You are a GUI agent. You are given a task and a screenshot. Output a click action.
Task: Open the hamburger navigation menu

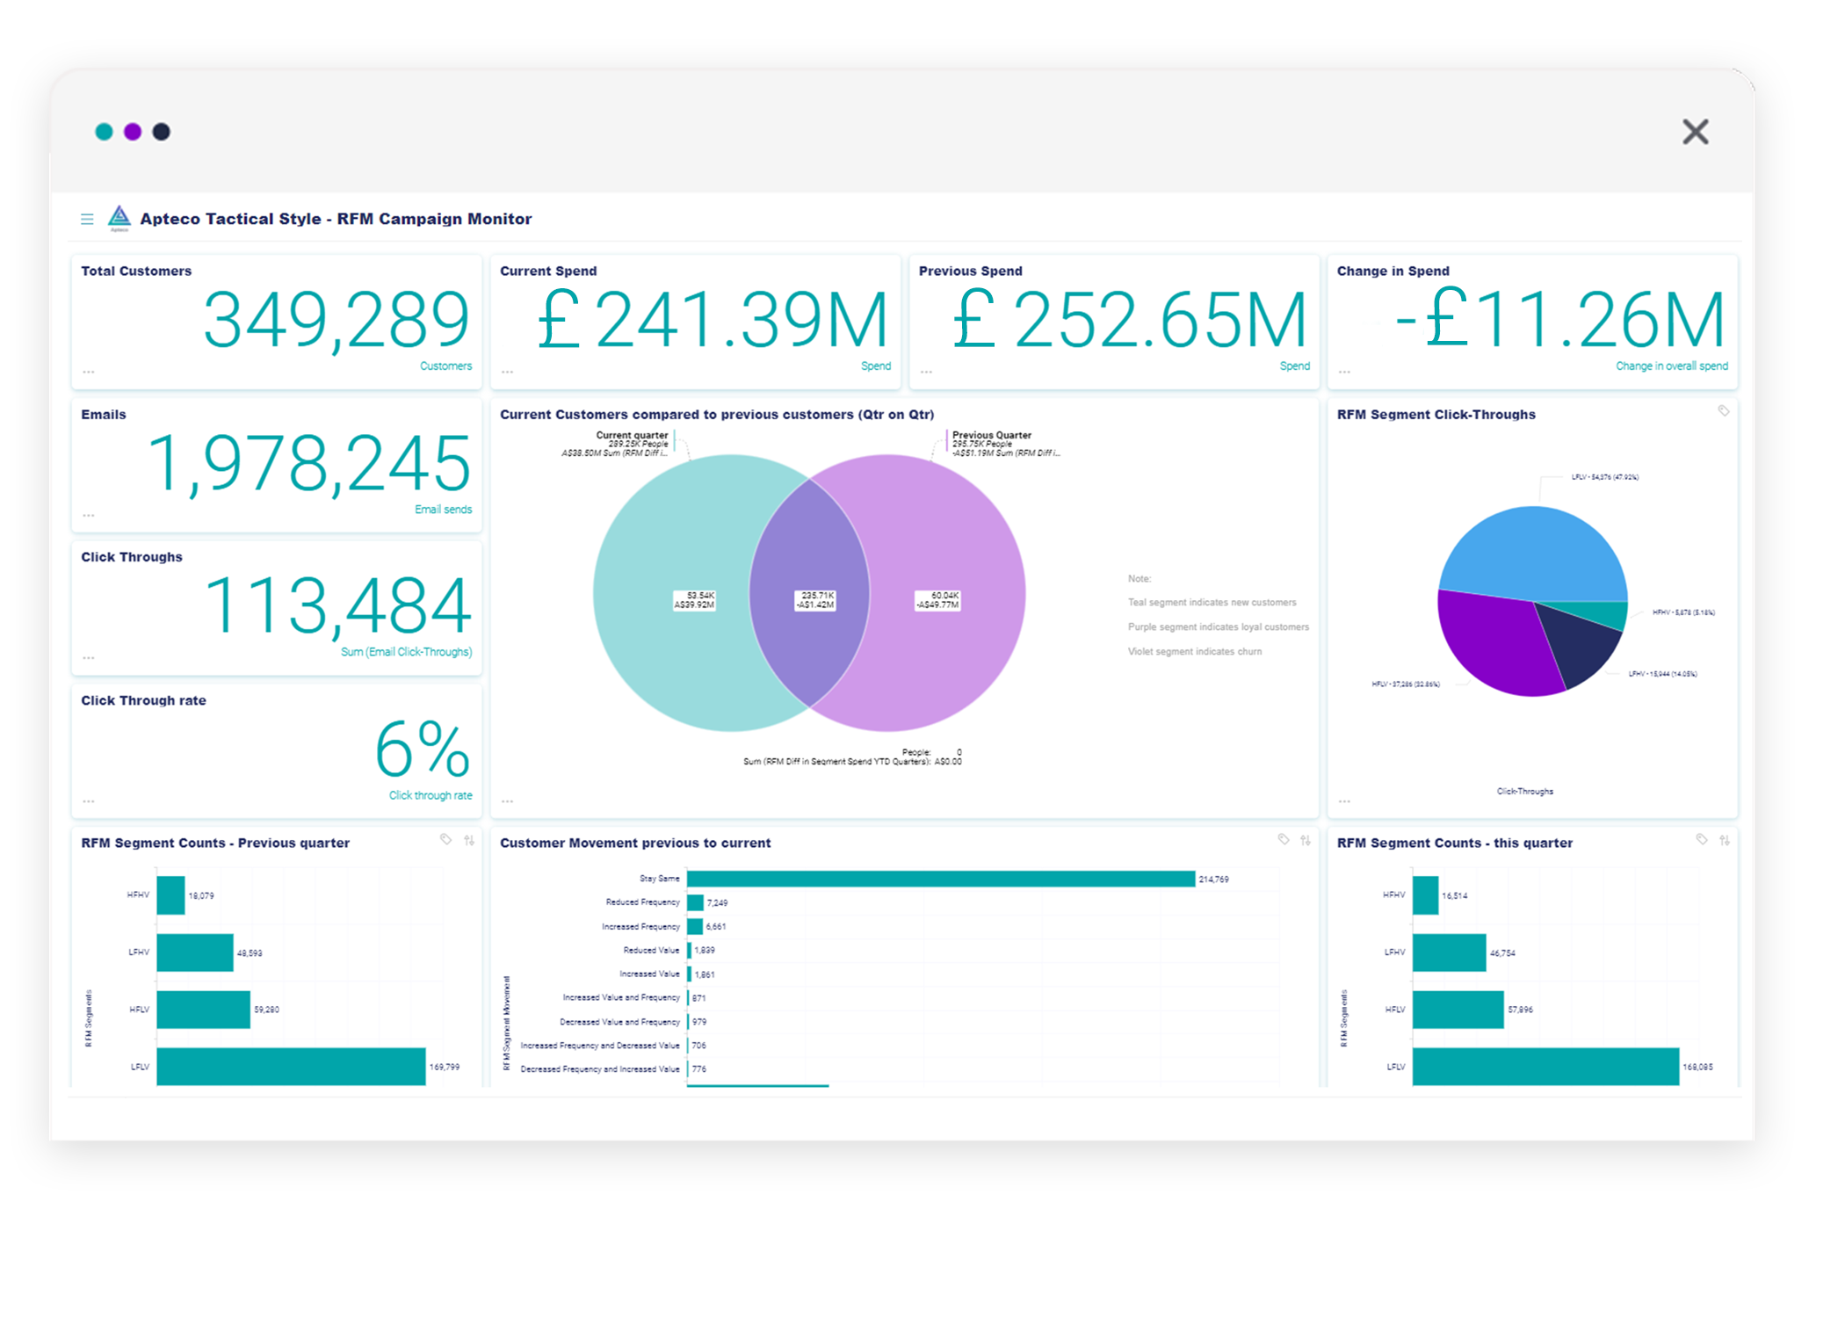(87, 219)
